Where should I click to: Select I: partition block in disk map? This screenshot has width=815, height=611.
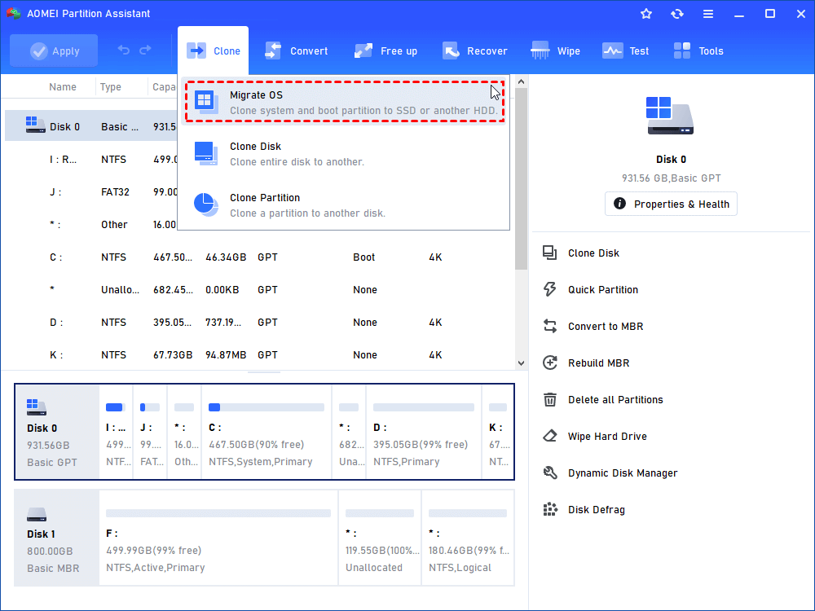point(116,432)
